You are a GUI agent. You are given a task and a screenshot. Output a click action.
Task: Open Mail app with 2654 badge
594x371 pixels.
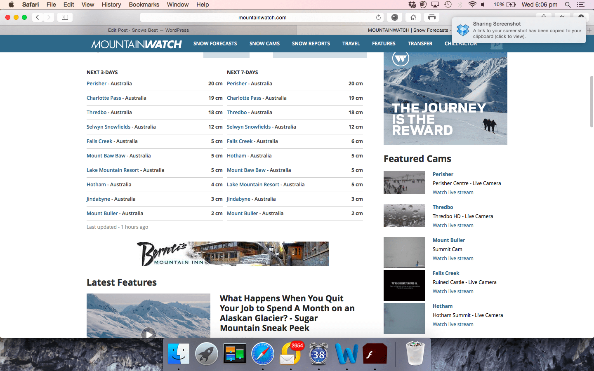point(291,354)
